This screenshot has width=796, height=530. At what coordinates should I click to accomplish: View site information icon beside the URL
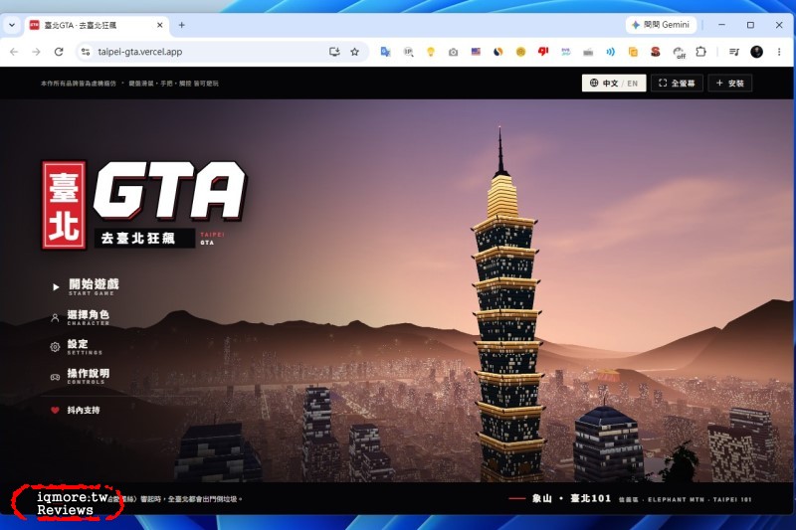coord(86,52)
